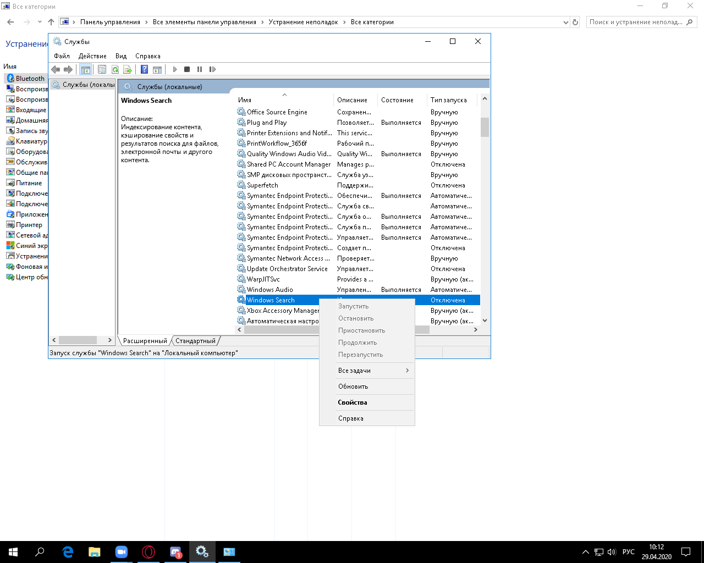Screen dimensions: 704x563
Task: Open Windows Start button
Action: 13,552
